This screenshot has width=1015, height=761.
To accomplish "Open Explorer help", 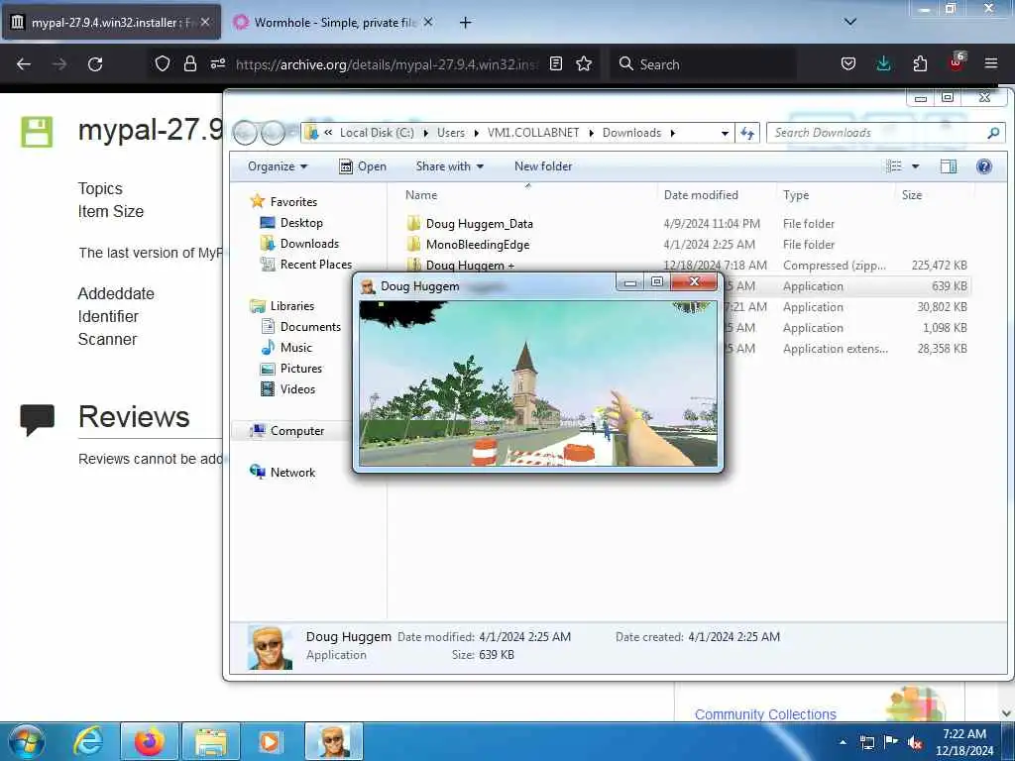I will point(984,166).
